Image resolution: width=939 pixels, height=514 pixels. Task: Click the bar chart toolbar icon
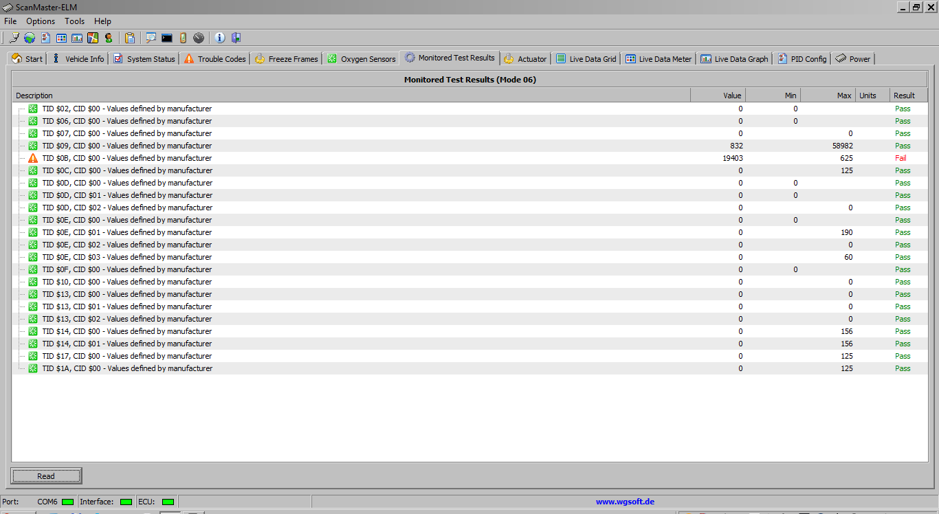pos(77,38)
